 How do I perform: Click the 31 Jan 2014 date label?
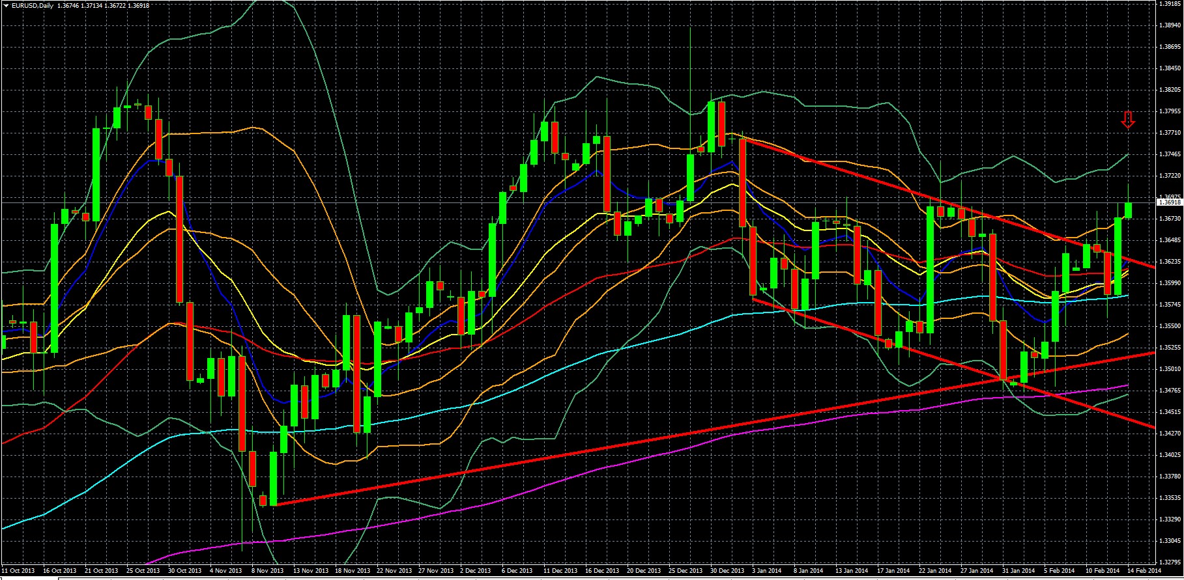coord(1019,570)
